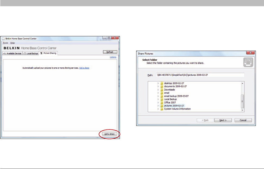This screenshot has height=169, width=264.
Task: Select the Office 2007 folder
Action: (x=170, y=102)
